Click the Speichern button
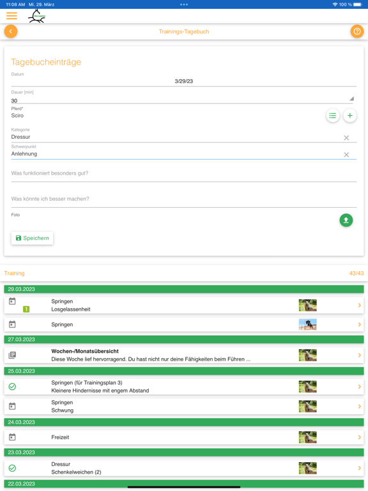The image size is (368, 491). click(x=32, y=238)
